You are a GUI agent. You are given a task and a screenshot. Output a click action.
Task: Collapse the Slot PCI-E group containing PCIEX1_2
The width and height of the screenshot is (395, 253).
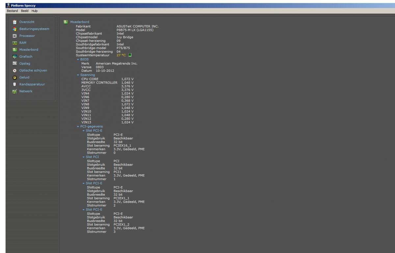[84, 210]
